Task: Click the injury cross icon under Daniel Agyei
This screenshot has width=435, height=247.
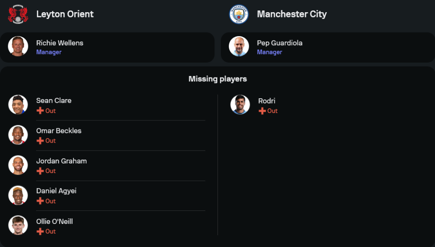Action: (40, 201)
